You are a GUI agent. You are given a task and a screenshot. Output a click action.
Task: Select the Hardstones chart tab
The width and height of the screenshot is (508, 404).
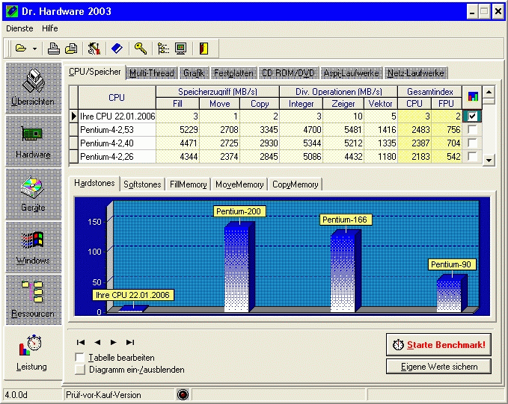click(94, 183)
